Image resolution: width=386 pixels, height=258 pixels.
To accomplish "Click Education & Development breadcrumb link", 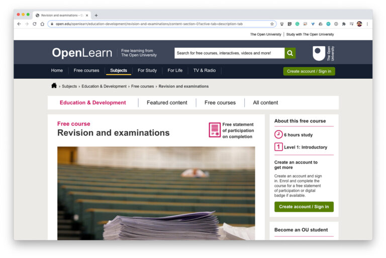I will [104, 86].
